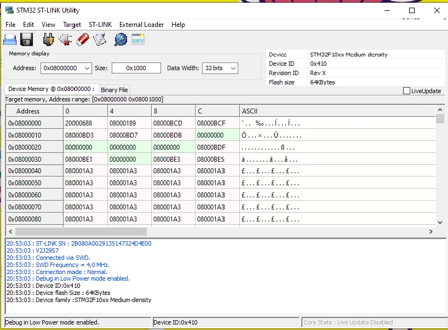Disconnect from target using toolbar icon
The image size is (448, 330).
pos(66,39)
